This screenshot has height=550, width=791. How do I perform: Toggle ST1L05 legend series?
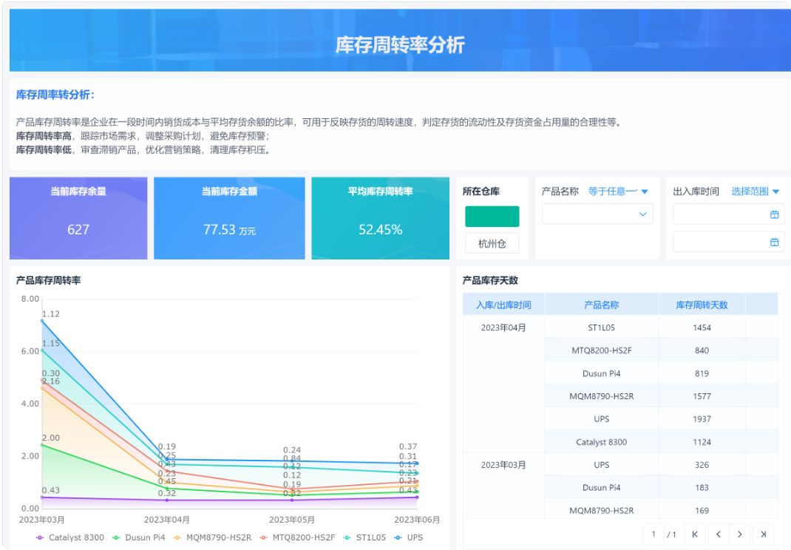pos(364,537)
